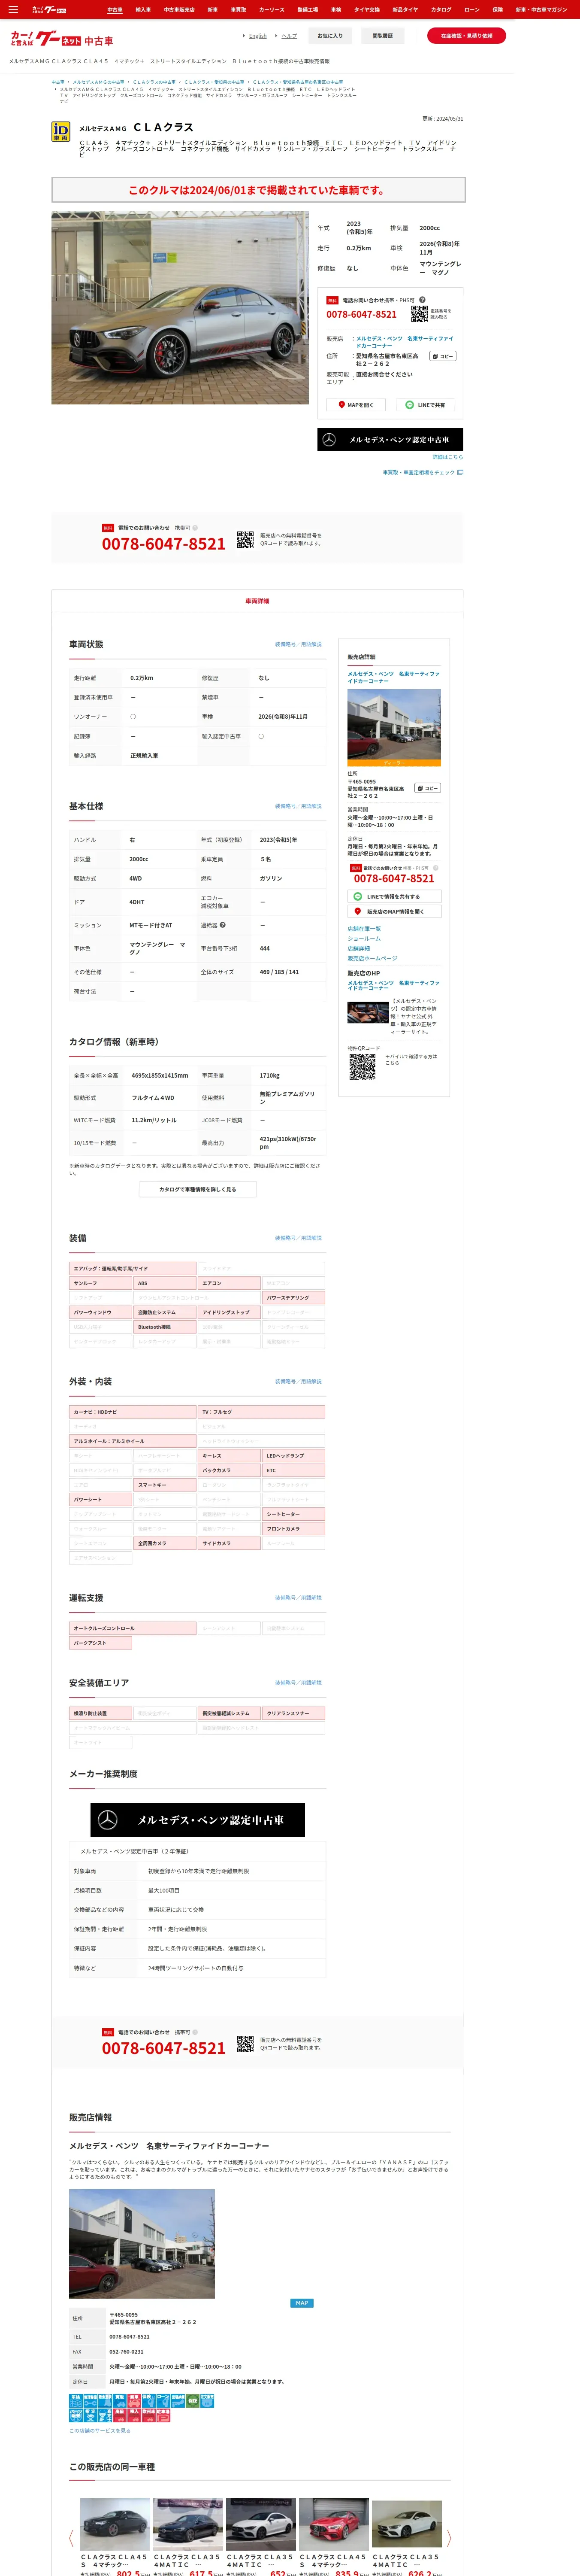The image size is (580, 2576).
Task: Open 車買取・車査定相場をチェック link
Action: [422, 472]
